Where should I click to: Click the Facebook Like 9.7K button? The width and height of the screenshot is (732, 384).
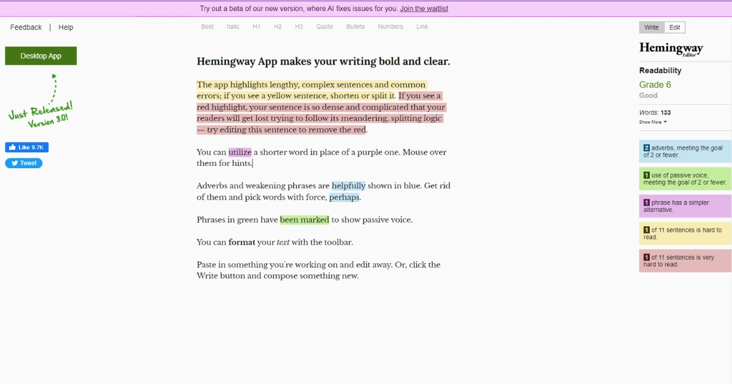click(x=27, y=148)
